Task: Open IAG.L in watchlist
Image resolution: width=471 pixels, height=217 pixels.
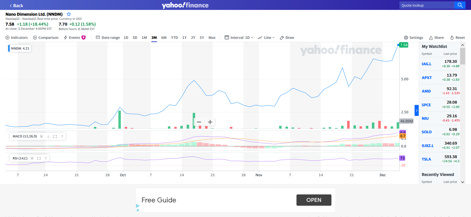Action: click(x=426, y=64)
